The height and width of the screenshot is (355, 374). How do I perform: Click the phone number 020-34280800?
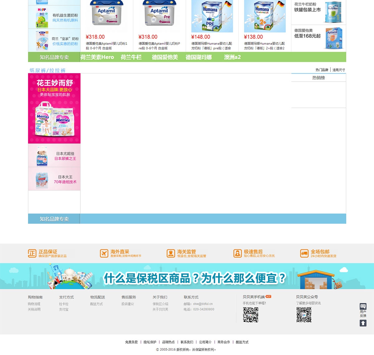pyautogui.click(x=204, y=310)
